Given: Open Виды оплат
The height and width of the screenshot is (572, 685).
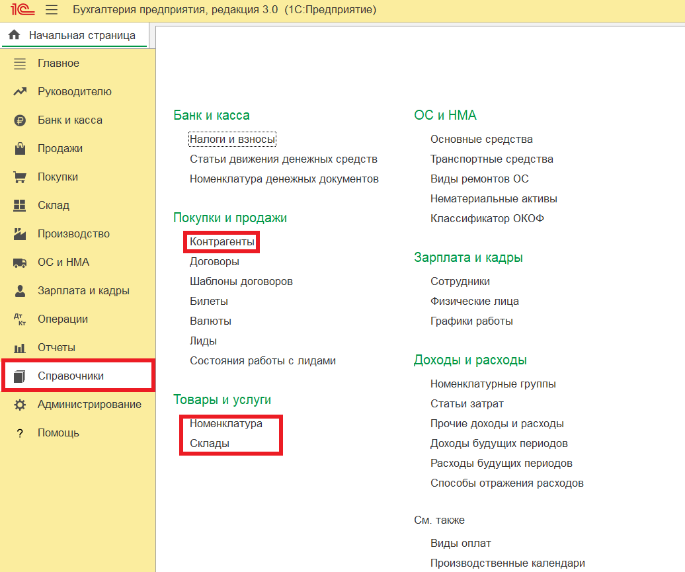Looking at the screenshot, I should (460, 544).
